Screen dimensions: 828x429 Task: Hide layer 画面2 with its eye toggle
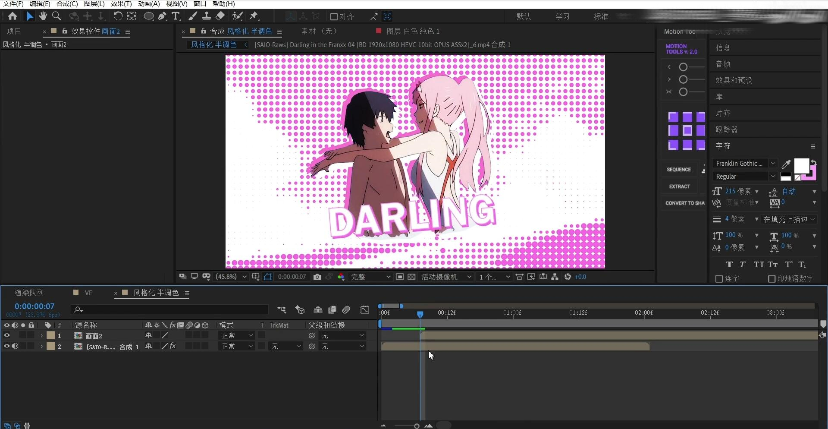click(6, 335)
